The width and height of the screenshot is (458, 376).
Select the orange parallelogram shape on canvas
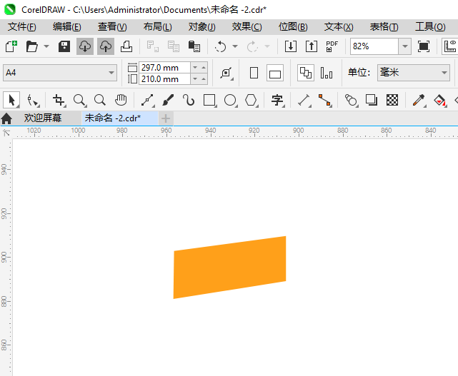tap(229, 268)
